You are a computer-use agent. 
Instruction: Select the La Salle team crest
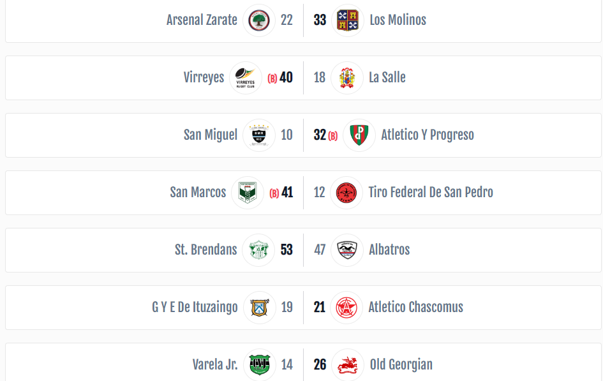point(347,78)
